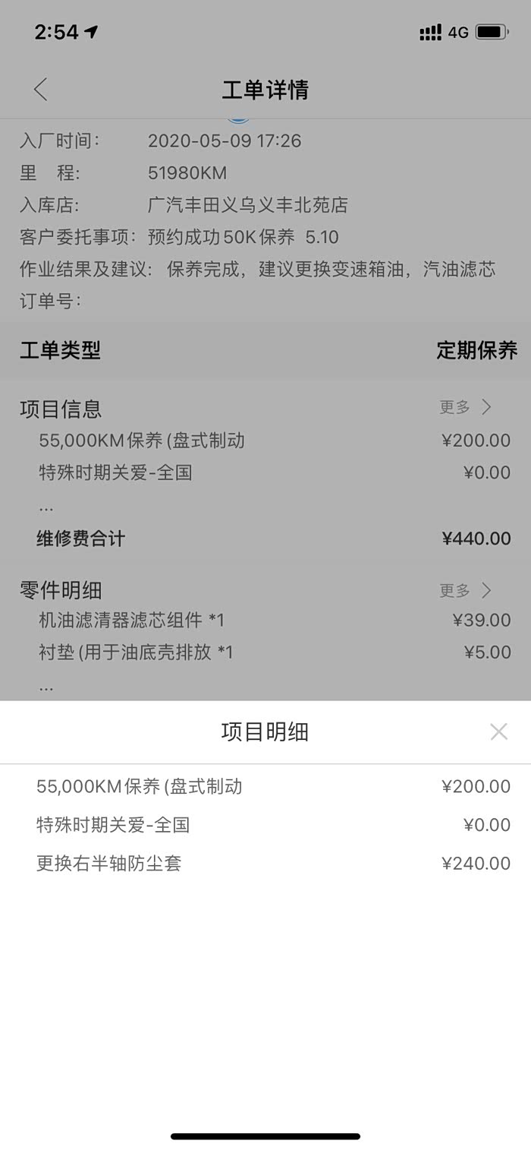
Task: Tap the 入库店 广汽丰田义乌义丰北苑店 text
Action: point(247,205)
